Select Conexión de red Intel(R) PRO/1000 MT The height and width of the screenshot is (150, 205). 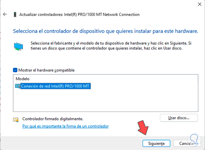(56, 86)
